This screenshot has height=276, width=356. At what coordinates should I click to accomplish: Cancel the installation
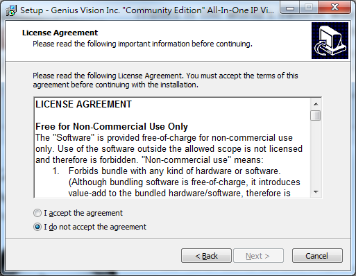pos(317,256)
